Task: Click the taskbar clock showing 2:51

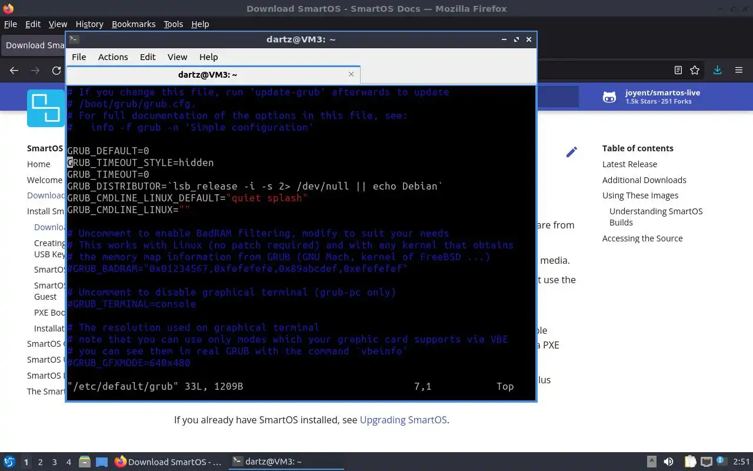Action: tap(741, 462)
